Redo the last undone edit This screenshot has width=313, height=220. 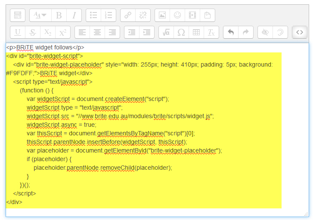246,32
